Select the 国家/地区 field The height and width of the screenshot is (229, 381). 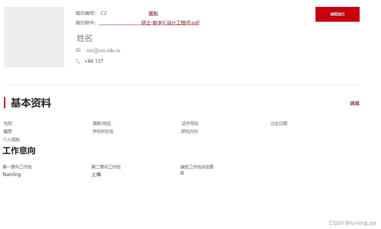click(102, 123)
